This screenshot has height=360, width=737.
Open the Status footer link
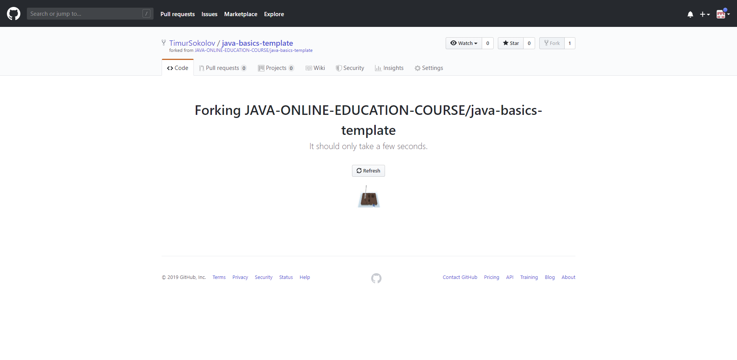point(286,277)
